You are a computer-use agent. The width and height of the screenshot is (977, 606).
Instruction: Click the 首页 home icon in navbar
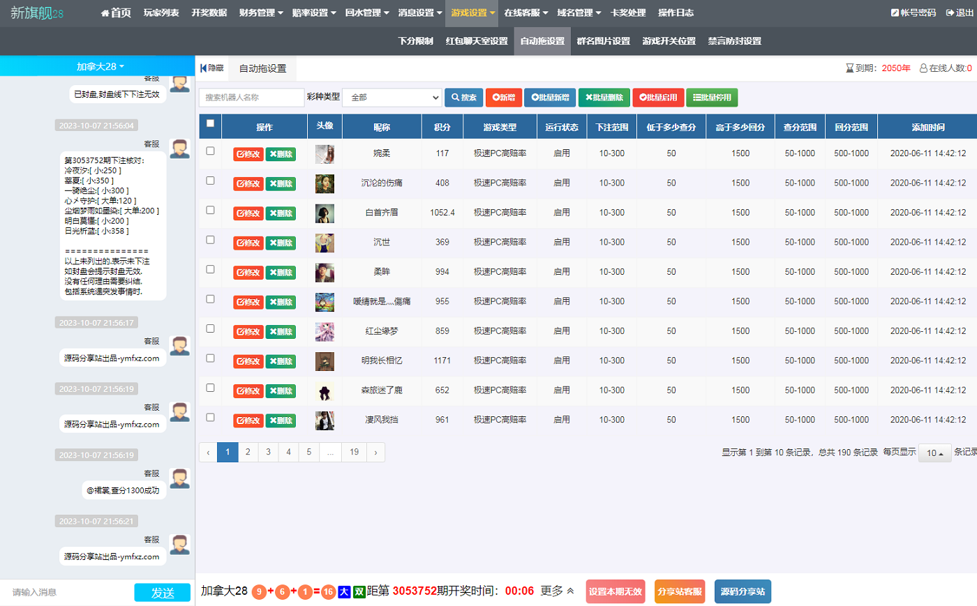(106, 13)
